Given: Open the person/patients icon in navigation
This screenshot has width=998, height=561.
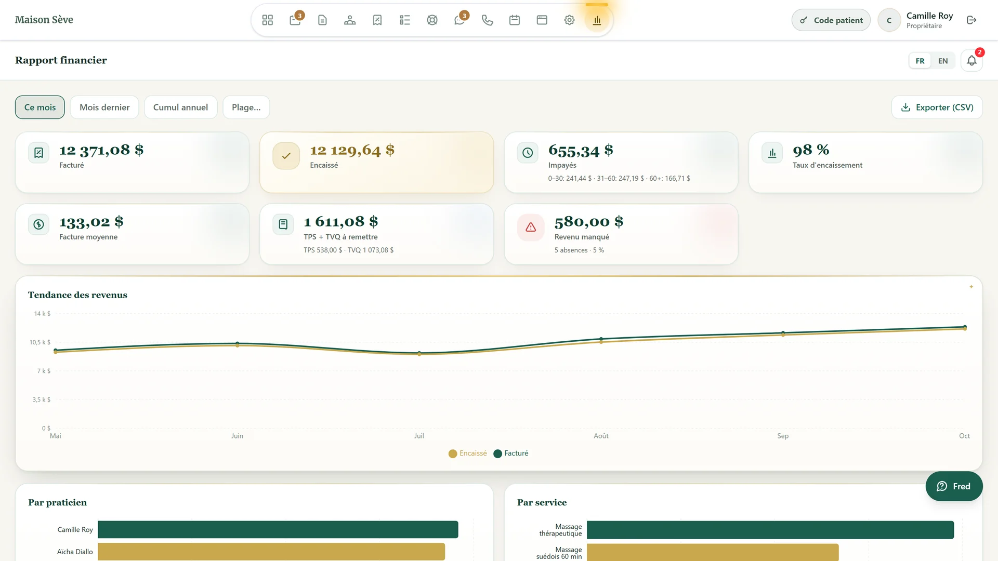Looking at the screenshot, I should tap(350, 20).
